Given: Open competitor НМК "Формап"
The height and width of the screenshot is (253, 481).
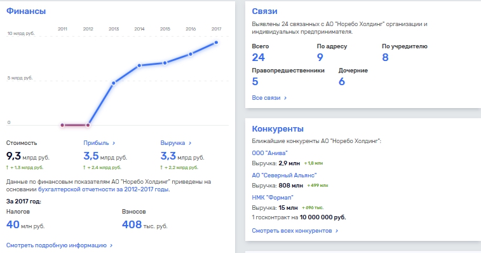Looking at the screenshot, I should tap(273, 198).
